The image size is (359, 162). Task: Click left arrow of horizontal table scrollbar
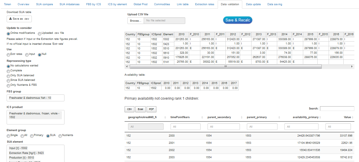point(126,66)
